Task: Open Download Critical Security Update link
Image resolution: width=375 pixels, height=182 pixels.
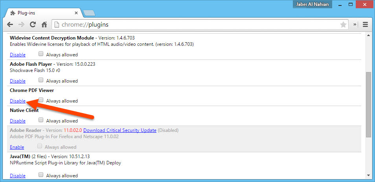Action: [x=120, y=130]
